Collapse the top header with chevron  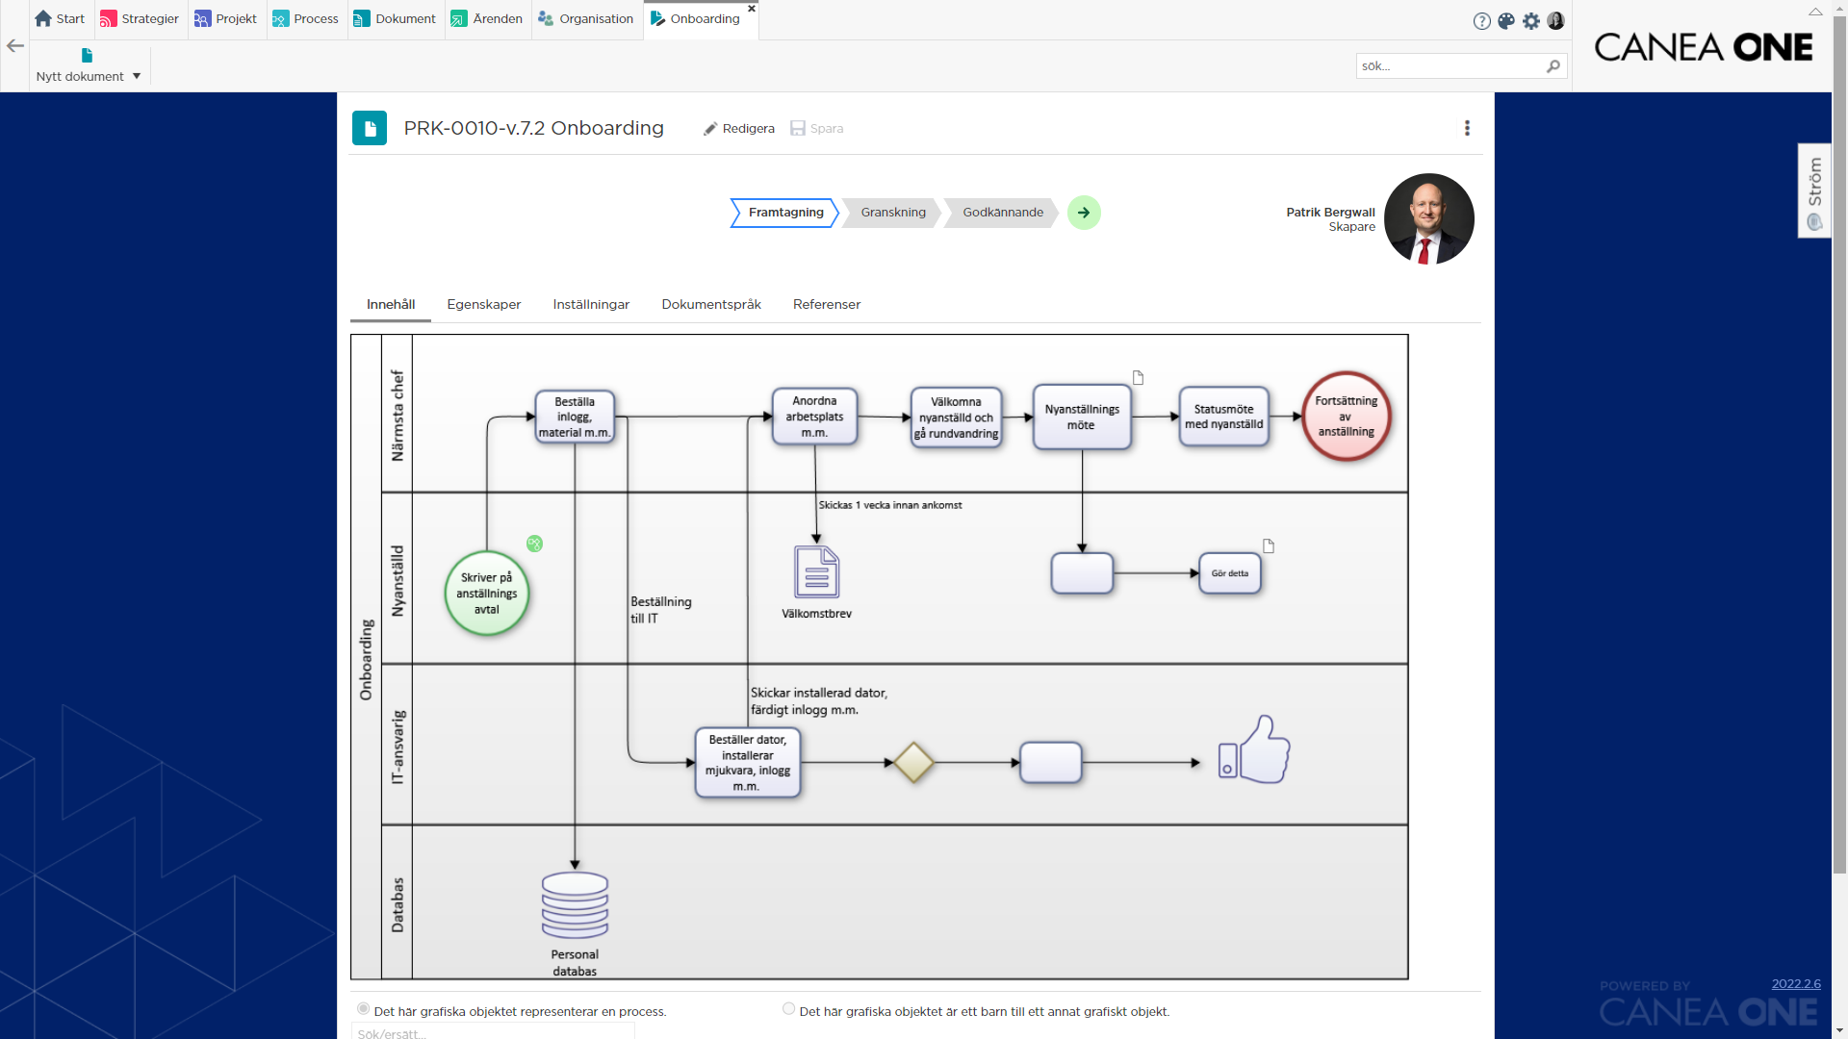pos(1815,13)
